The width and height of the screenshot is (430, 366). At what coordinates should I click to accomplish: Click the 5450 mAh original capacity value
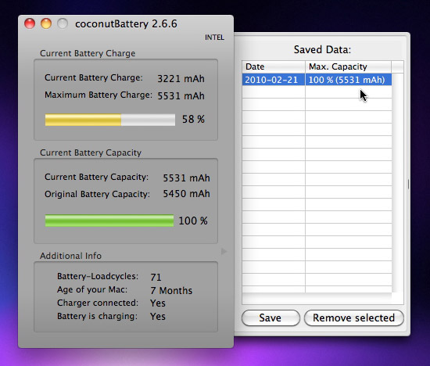187,194
